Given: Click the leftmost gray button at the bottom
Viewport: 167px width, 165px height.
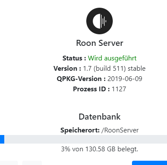Looking at the screenshot, I should (9, 163).
